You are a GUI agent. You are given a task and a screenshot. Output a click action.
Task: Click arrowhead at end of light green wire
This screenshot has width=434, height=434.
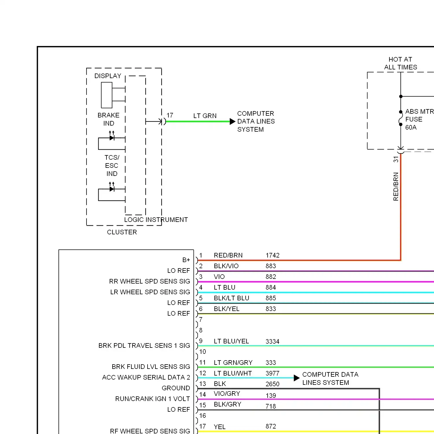(232, 122)
